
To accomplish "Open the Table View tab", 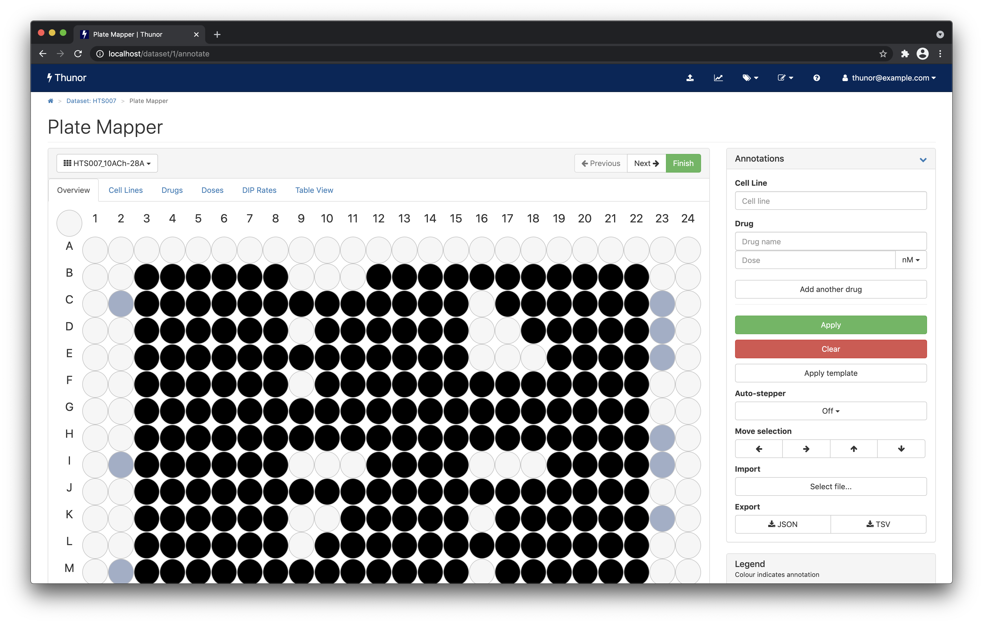I will (x=314, y=190).
